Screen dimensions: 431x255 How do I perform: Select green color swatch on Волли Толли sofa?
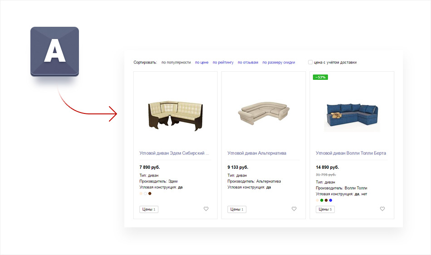click(x=322, y=200)
